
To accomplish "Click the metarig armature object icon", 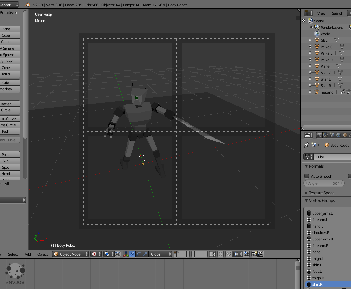I will point(317,92).
